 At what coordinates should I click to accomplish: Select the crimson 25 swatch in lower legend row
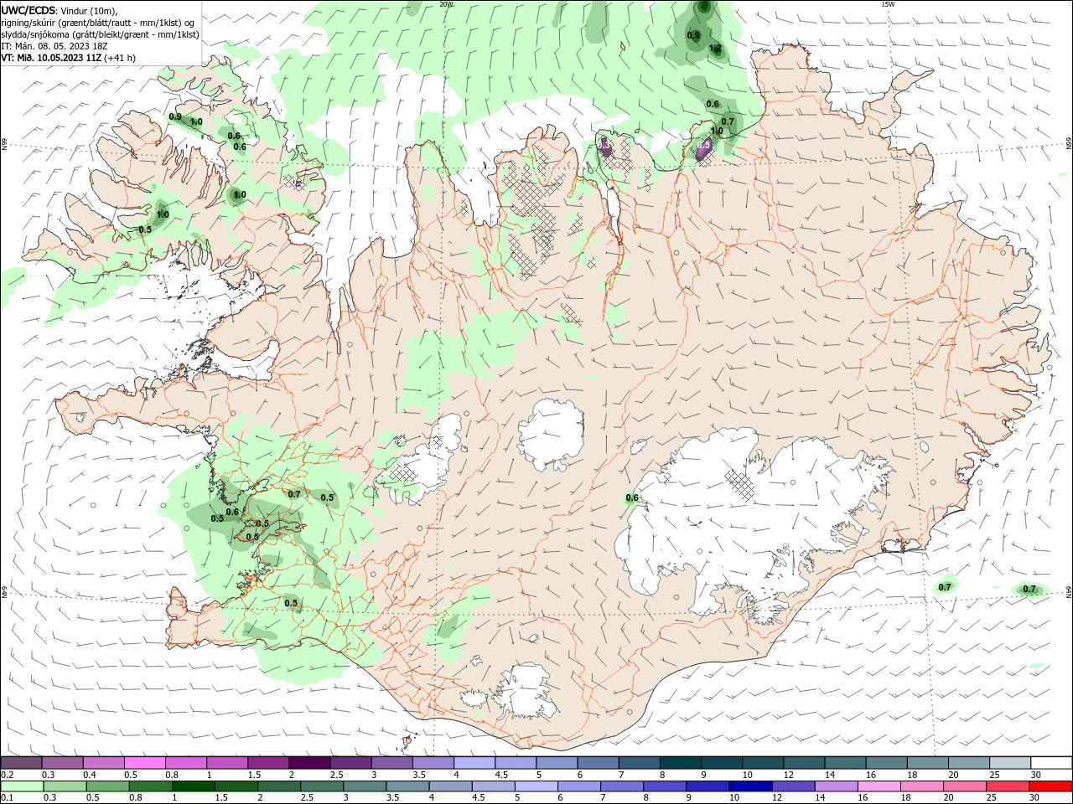(x=1008, y=786)
